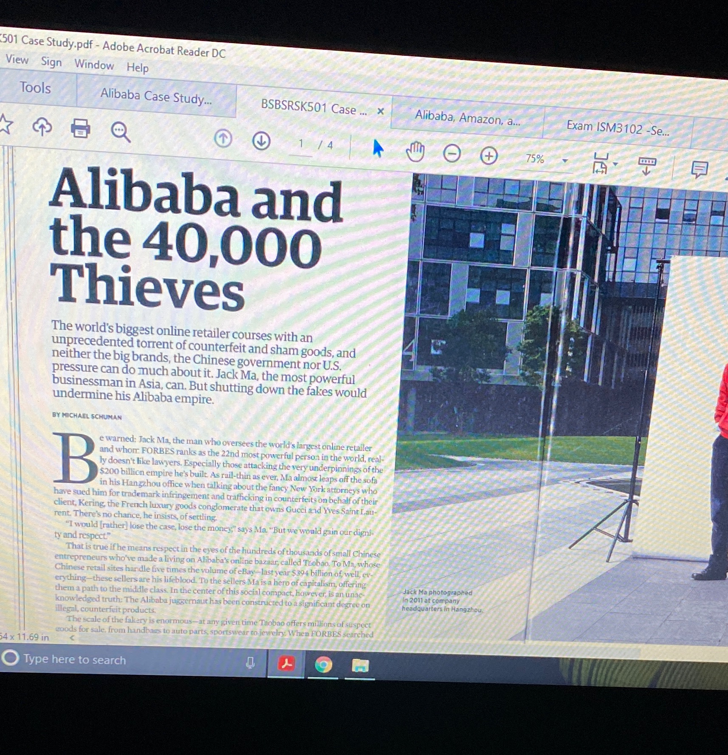Open the Window menu
The height and width of the screenshot is (755, 728).
[x=94, y=65]
